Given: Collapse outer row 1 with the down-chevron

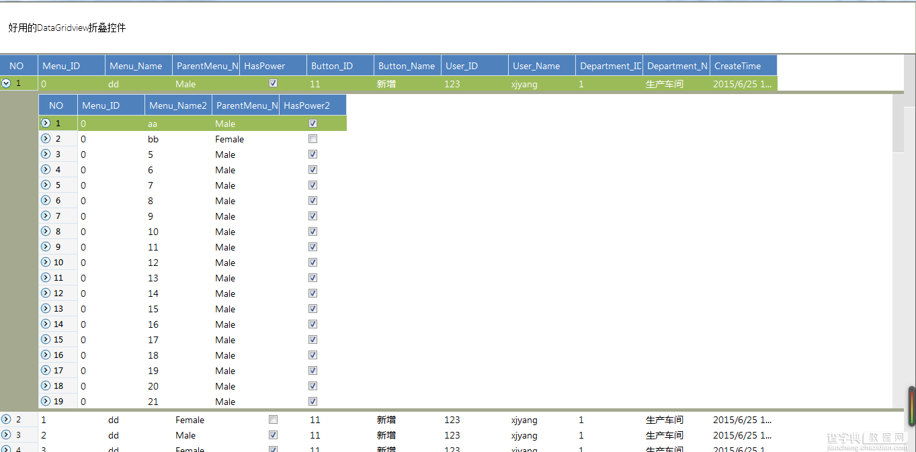Looking at the screenshot, I should [6, 83].
